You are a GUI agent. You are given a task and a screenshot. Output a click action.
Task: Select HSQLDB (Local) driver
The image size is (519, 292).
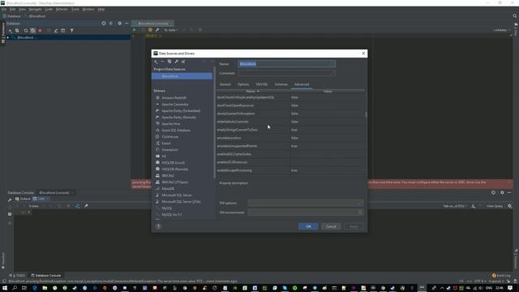click(x=173, y=163)
